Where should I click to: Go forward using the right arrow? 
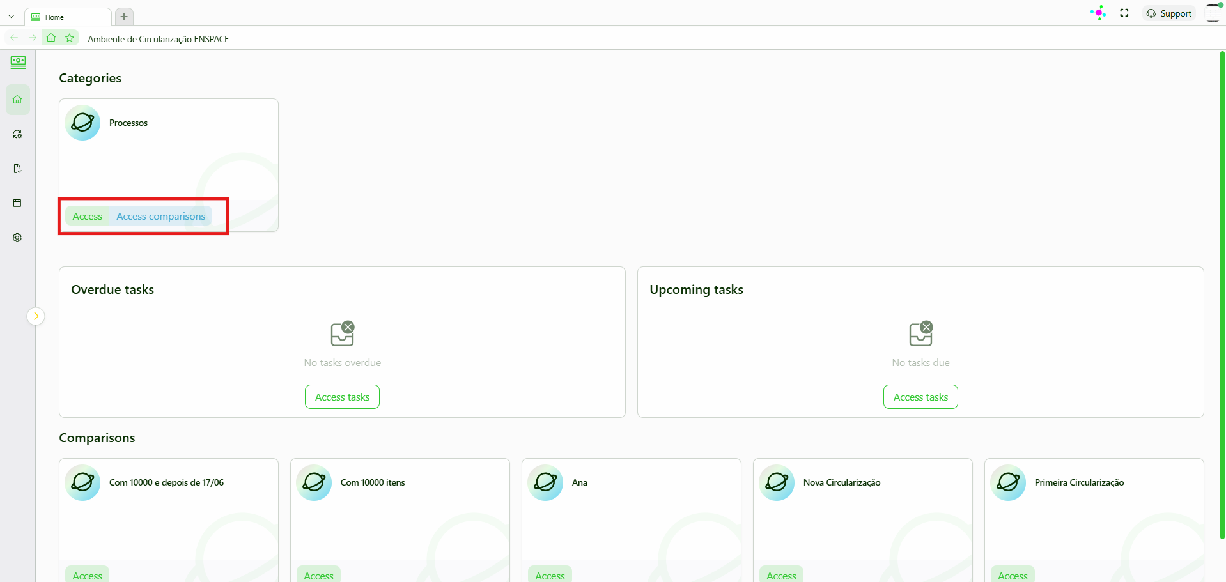coord(33,38)
